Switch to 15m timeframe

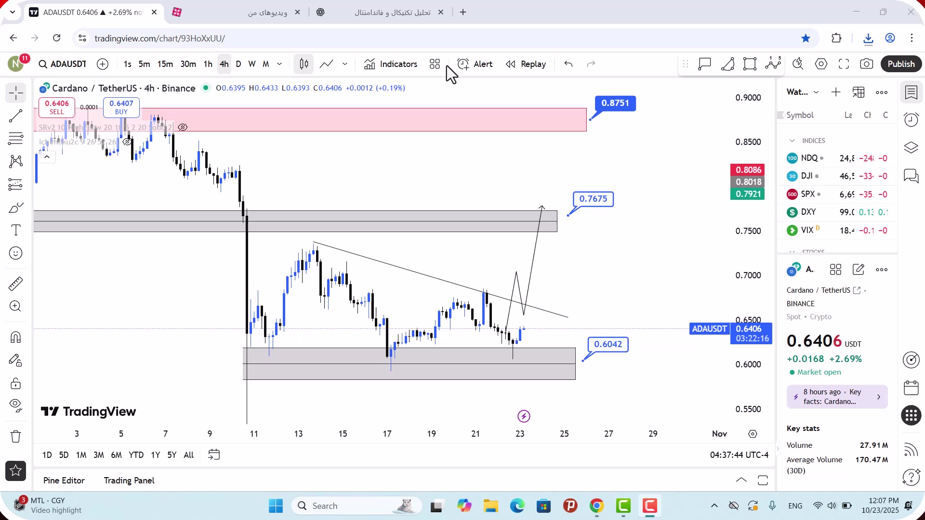pos(165,64)
